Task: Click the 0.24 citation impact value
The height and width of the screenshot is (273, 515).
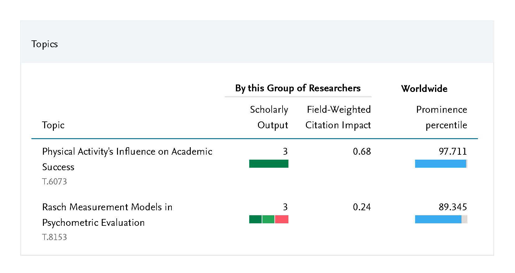Action: tap(362, 207)
